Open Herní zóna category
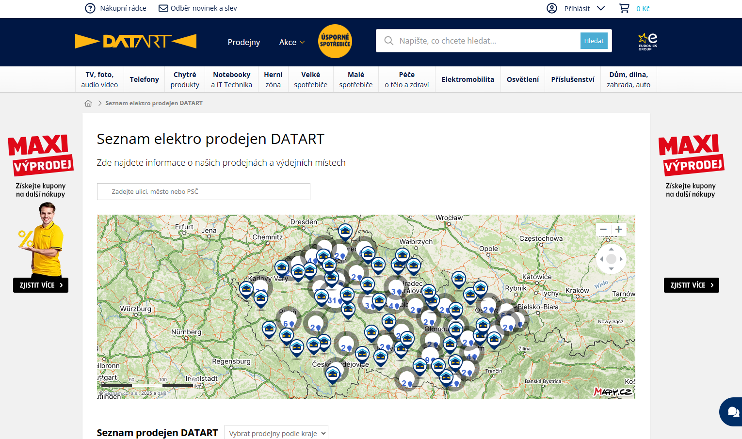742x439 pixels. click(273, 79)
